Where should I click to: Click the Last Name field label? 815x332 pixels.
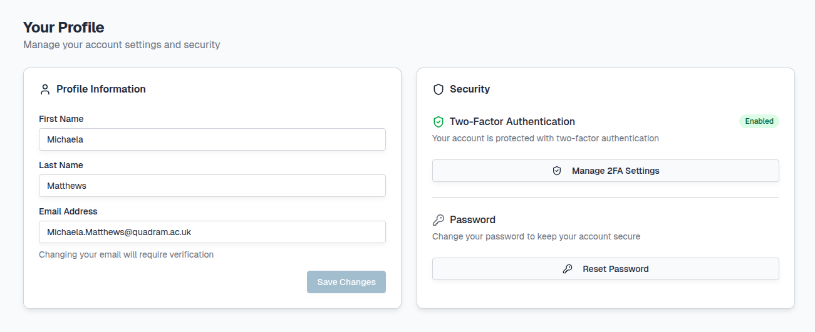click(61, 165)
